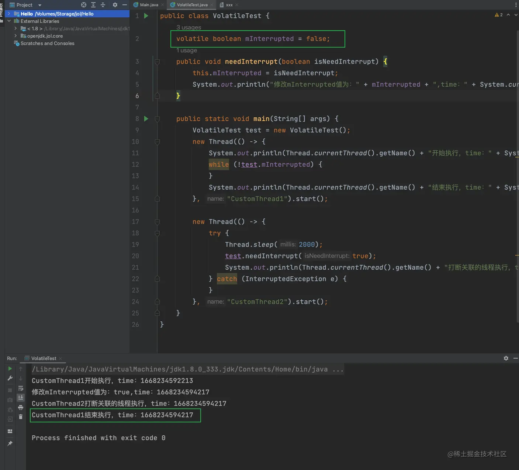Image resolution: width=519 pixels, height=470 pixels.
Task: Click 'CustomThread1开始执行' console output line
Action: pos(113,381)
